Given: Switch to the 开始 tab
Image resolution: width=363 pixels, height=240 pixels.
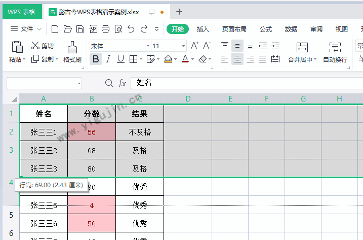Looking at the screenshot, I should point(178,29).
